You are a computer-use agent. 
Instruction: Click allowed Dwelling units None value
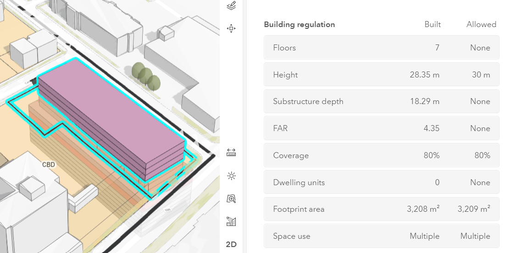click(x=480, y=182)
